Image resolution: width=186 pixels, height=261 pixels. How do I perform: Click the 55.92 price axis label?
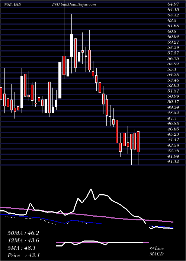point(173,64)
